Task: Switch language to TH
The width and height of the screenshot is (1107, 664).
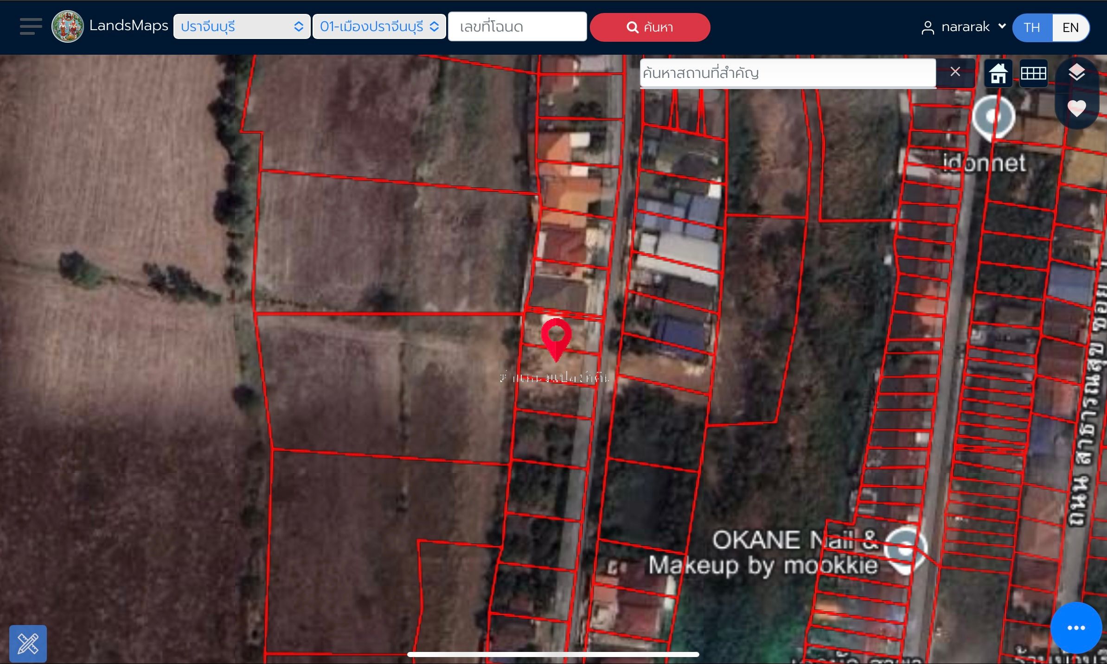Action: tap(1032, 27)
